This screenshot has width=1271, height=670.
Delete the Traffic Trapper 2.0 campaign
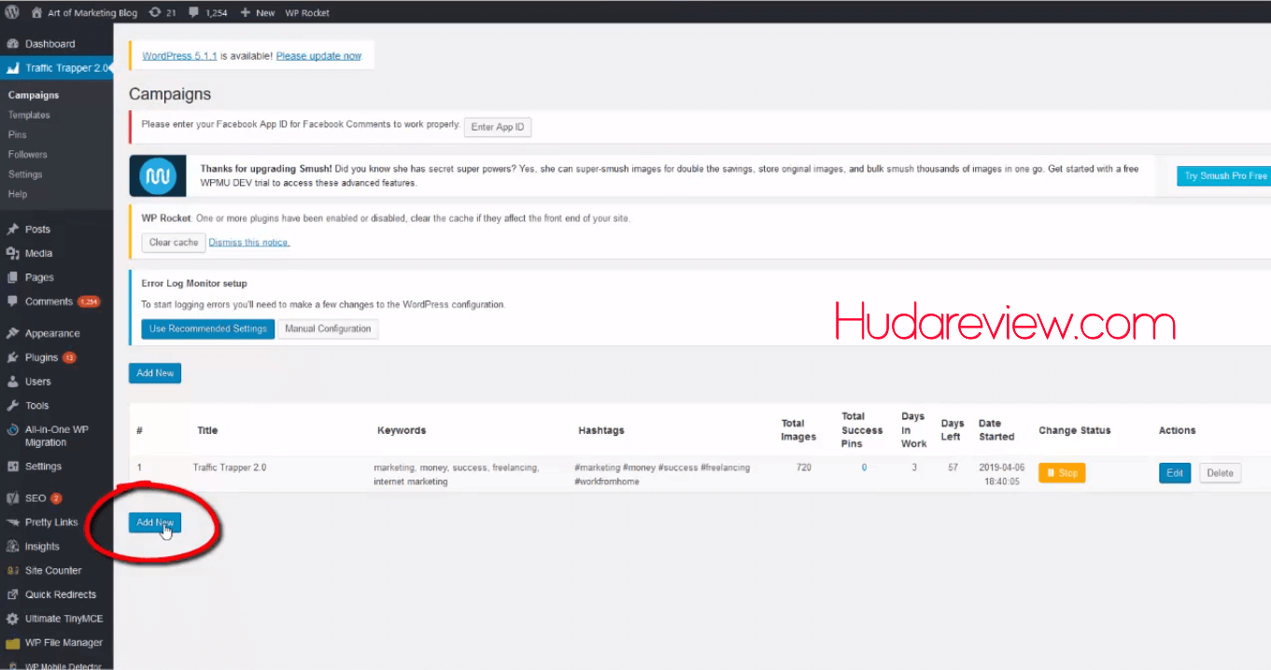(x=1220, y=473)
